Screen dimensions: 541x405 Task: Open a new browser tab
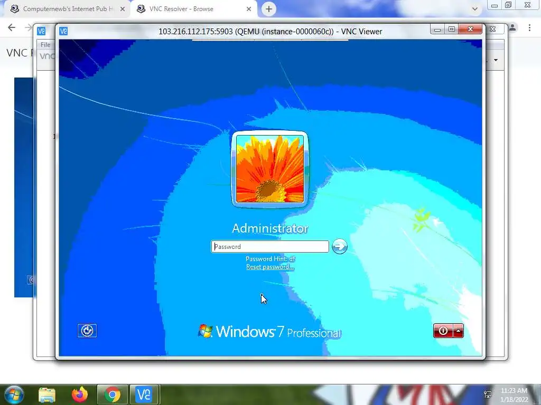click(269, 9)
